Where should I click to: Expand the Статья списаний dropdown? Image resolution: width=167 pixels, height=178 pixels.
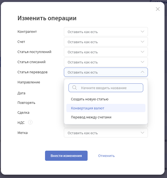coord(106,62)
